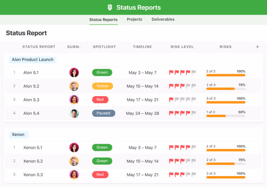This screenshot has height=187, width=267.
Task: Open the Paused spotlight dropdown for Alon 5.4
Action: point(103,113)
